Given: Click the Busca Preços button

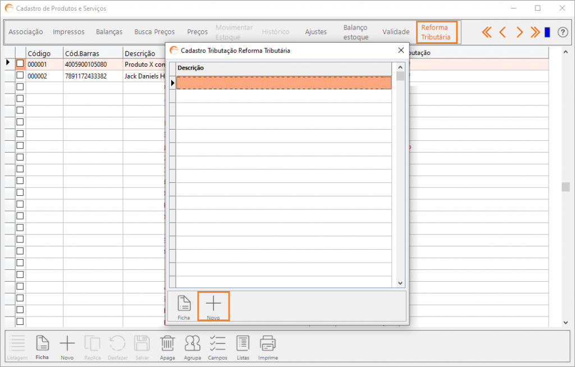Looking at the screenshot, I should [x=154, y=32].
